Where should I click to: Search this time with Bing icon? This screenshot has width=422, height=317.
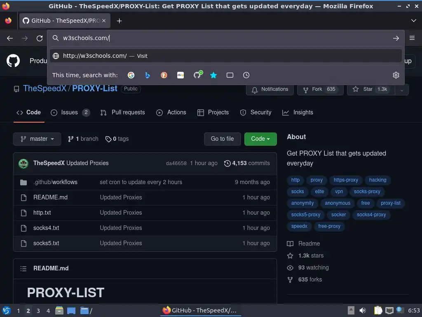(x=148, y=75)
